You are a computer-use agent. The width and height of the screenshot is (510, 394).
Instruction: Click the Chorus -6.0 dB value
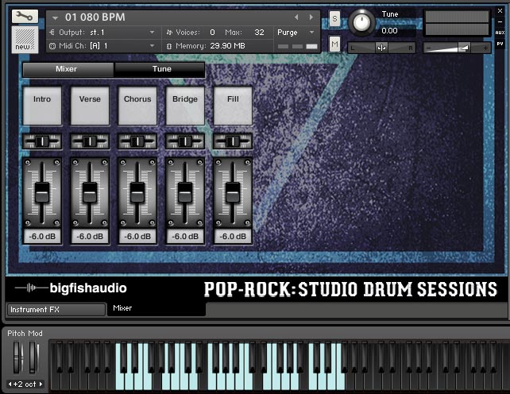[137, 237]
